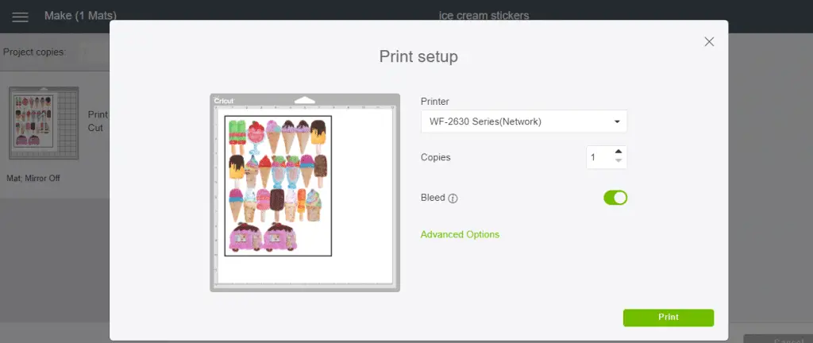Click inside the Copies number field
This screenshot has width=813, height=343.
(x=598, y=157)
